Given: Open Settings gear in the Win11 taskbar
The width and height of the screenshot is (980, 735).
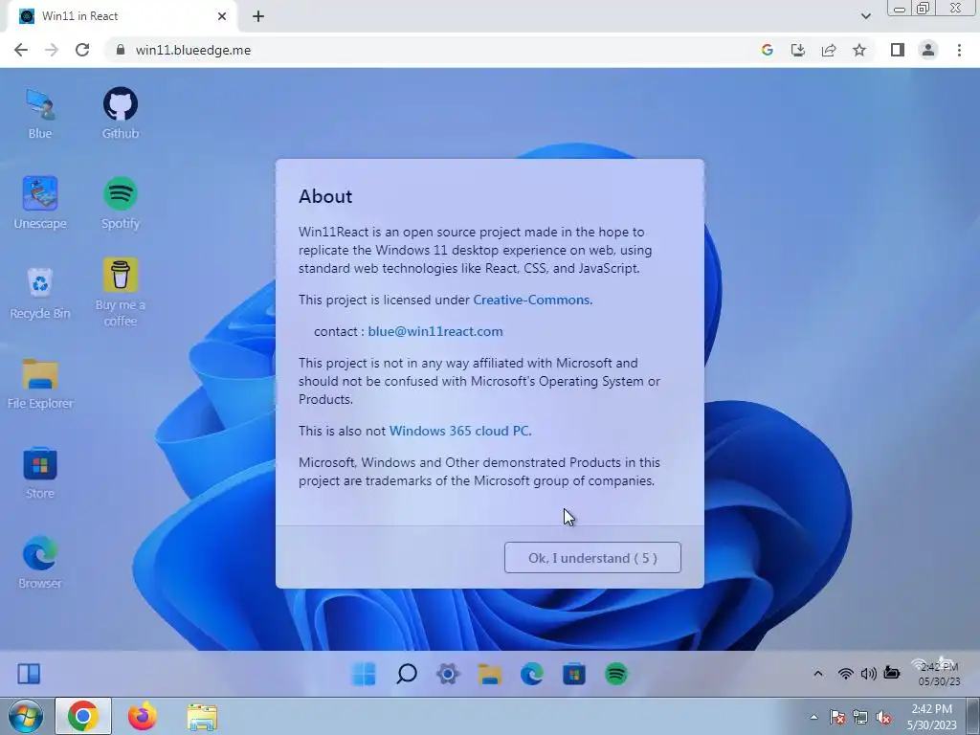Looking at the screenshot, I should click(448, 674).
